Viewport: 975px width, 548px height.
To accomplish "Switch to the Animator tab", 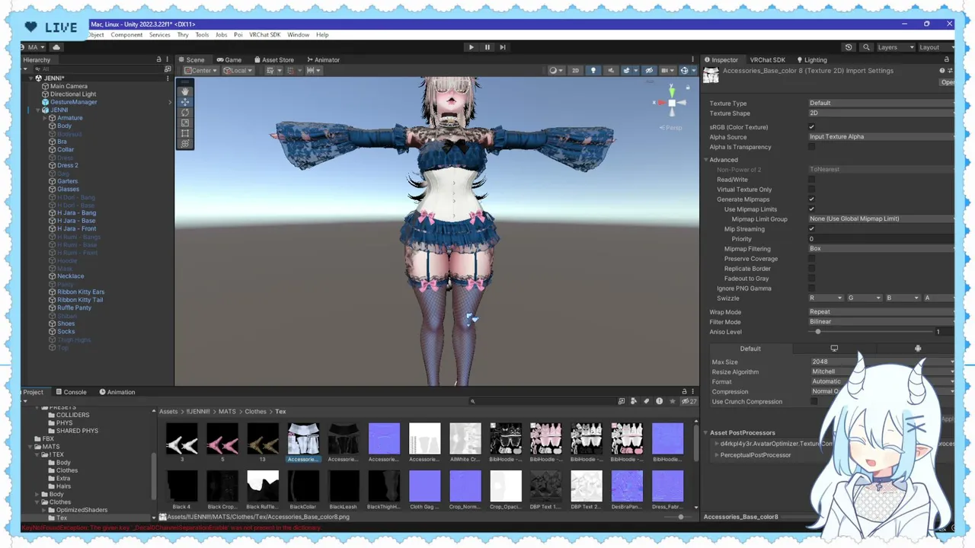I will click(x=322, y=60).
